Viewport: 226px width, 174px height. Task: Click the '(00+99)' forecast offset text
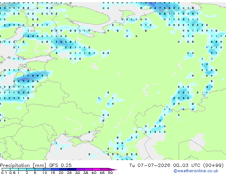pyautogui.click(x=213, y=165)
